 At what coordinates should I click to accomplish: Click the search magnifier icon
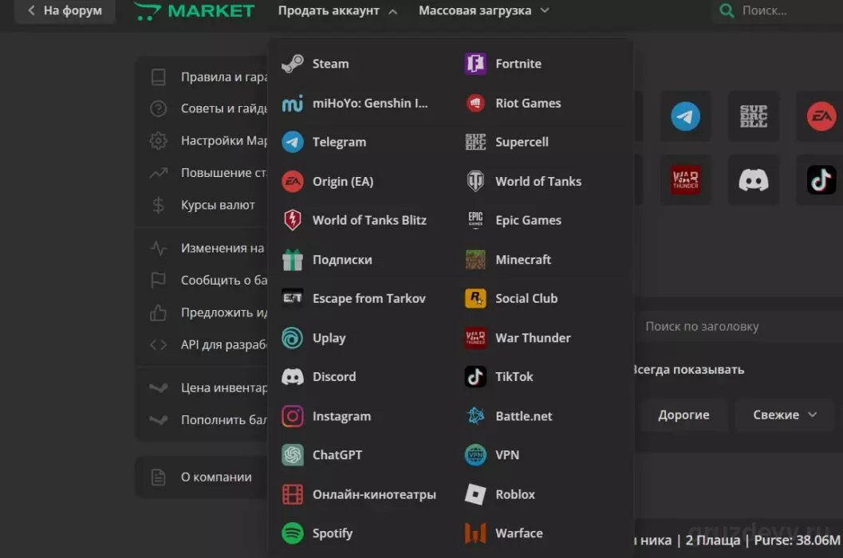[727, 10]
